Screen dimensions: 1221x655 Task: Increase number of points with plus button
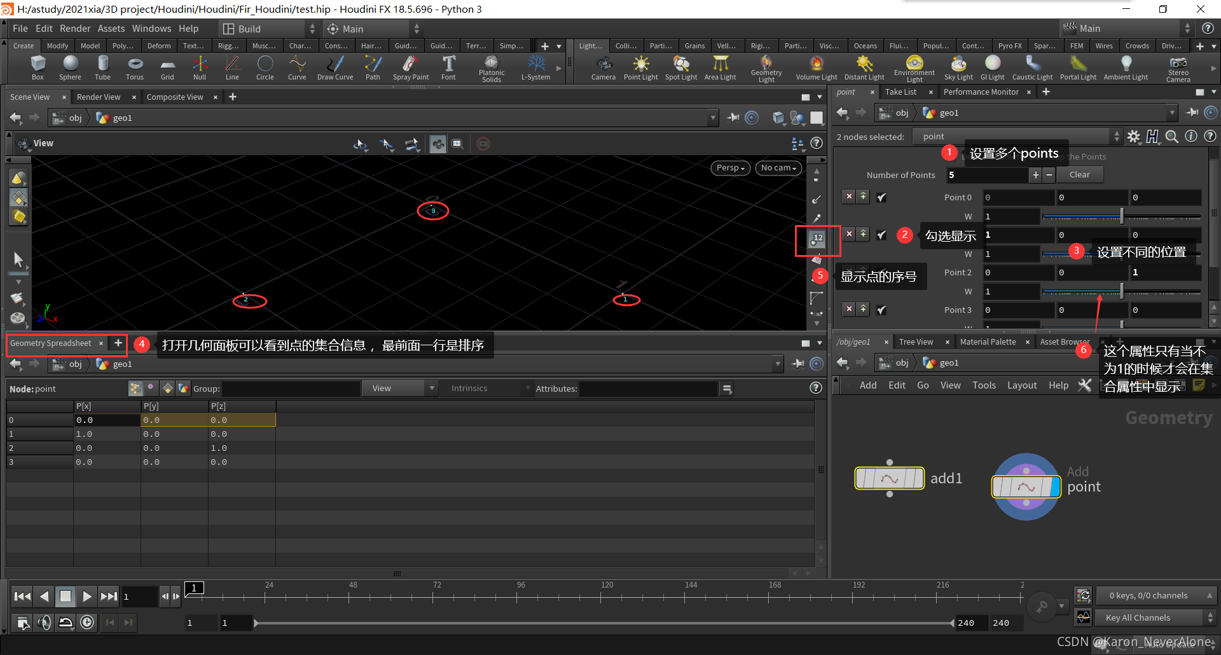click(1036, 174)
